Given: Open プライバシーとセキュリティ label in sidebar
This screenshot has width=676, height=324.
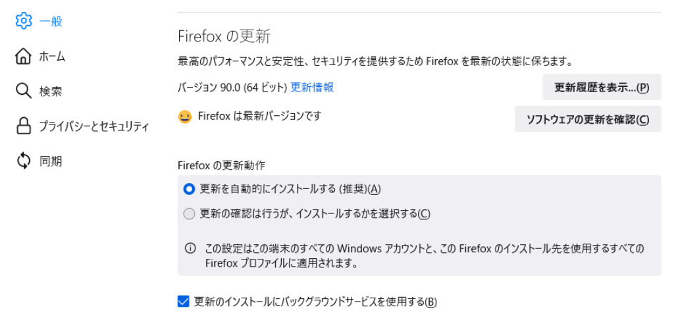Looking at the screenshot, I should coord(94,126).
